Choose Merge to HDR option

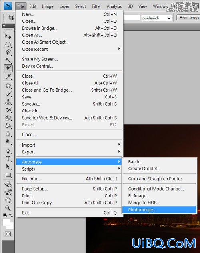(159, 203)
